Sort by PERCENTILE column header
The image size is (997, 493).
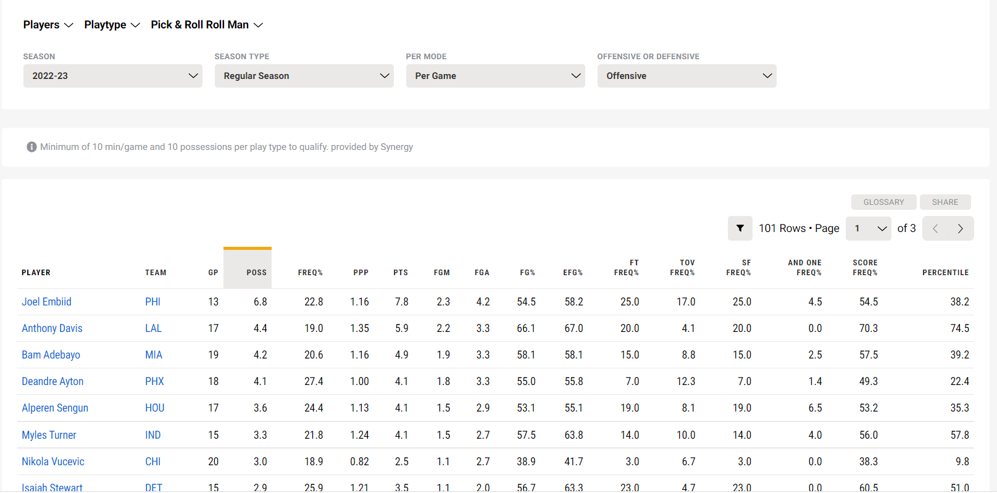[945, 273]
